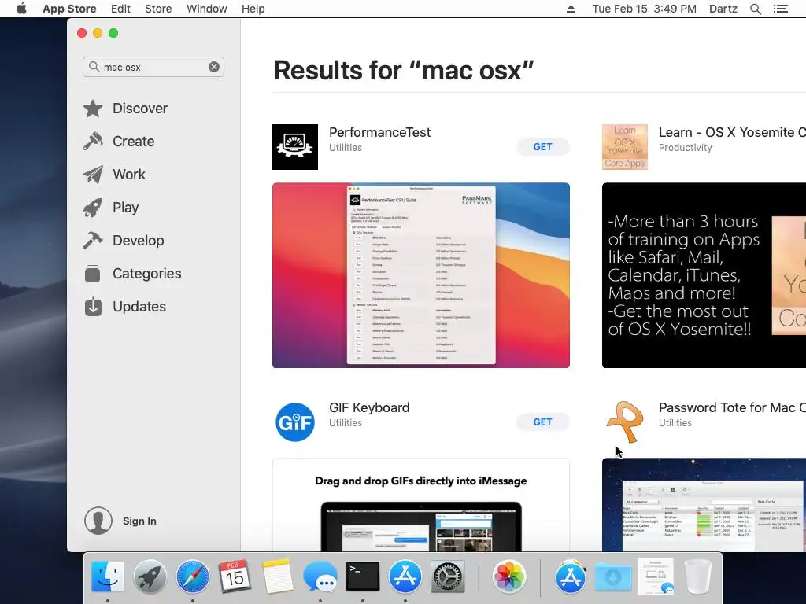
Task: Click the account avatar icon beside Sign In
Action: tap(98, 521)
